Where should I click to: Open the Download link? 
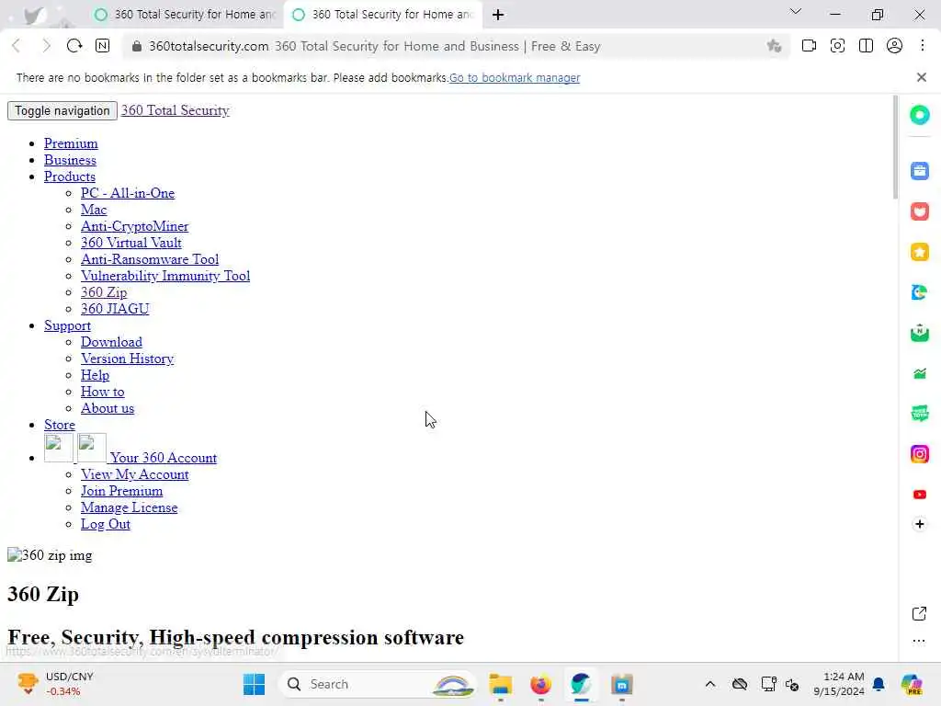(x=111, y=342)
